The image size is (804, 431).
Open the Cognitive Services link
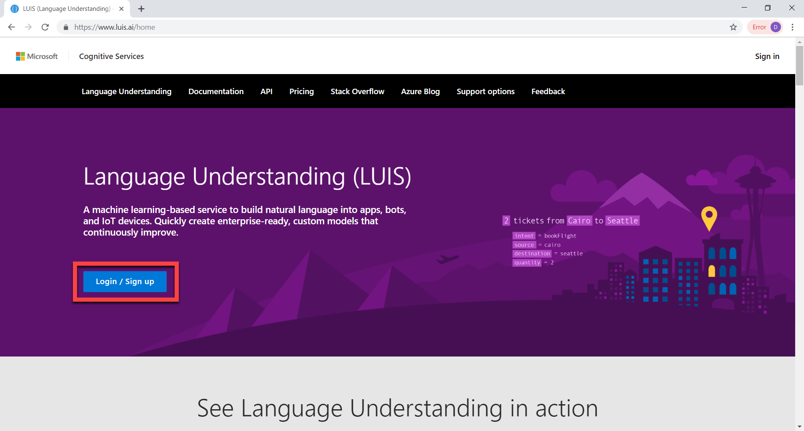coord(111,56)
